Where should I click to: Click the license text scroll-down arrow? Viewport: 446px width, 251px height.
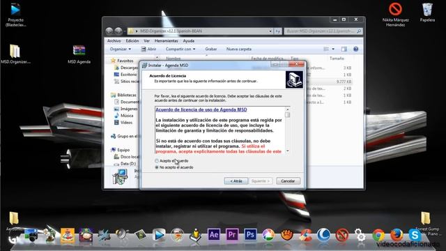coord(288,151)
